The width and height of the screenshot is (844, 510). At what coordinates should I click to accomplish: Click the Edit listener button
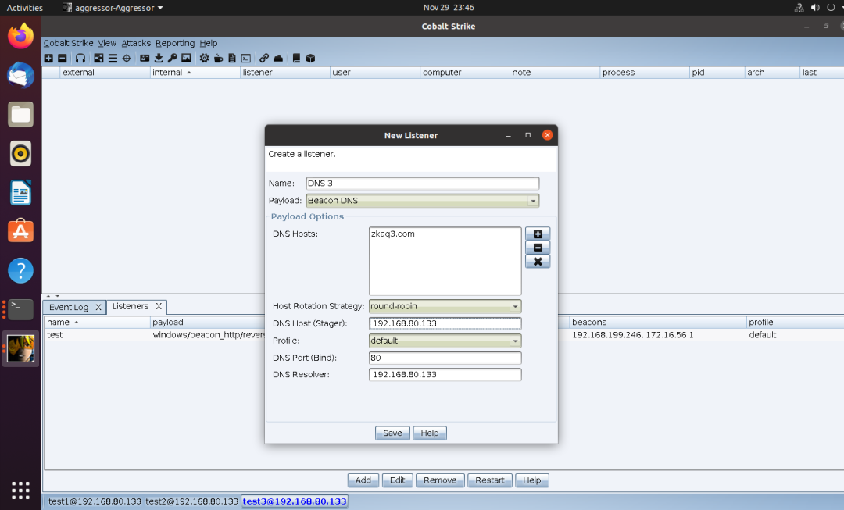tap(397, 480)
